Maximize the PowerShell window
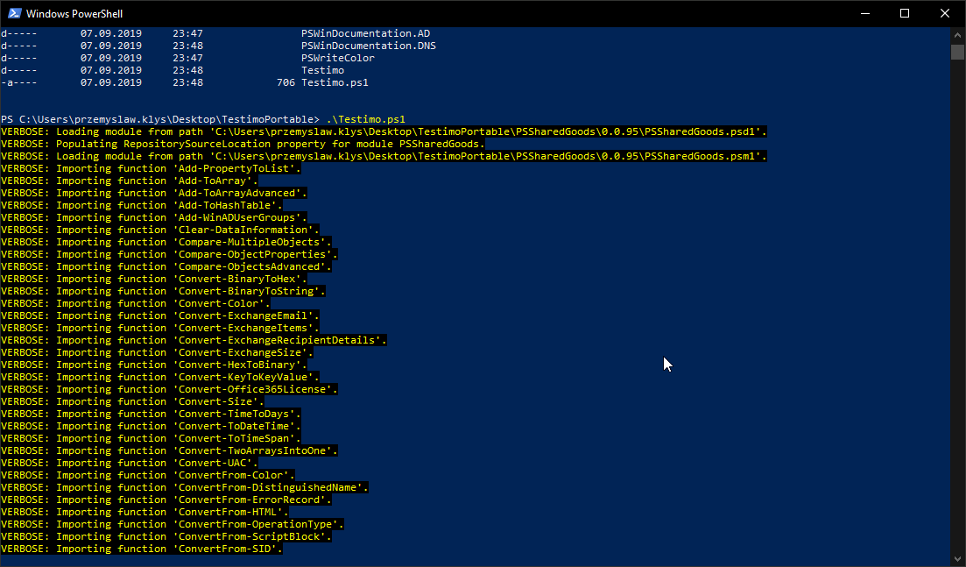Viewport: 966px width, 567px height. pyautogui.click(x=905, y=13)
